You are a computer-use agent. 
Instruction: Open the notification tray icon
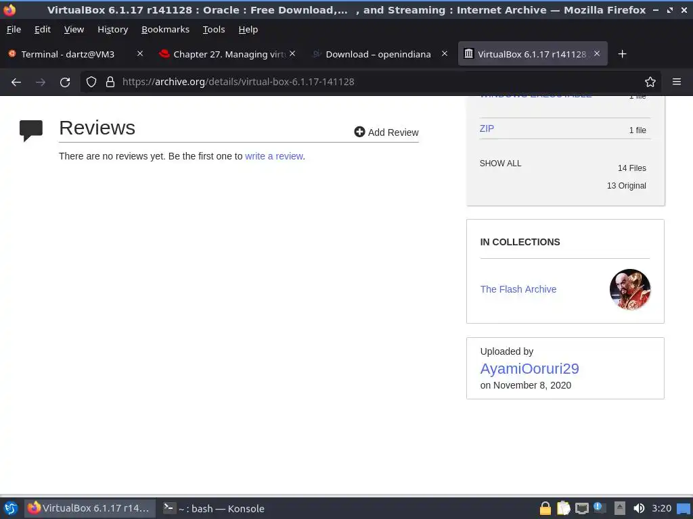600,508
